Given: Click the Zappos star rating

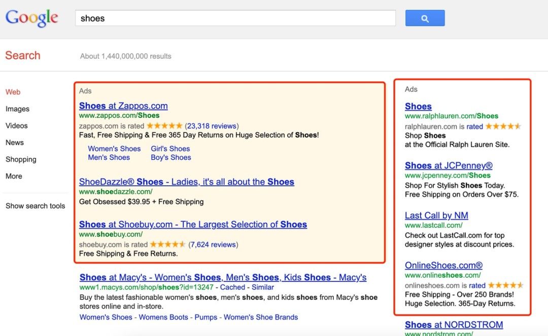Looking at the screenshot, I should click(164, 126).
